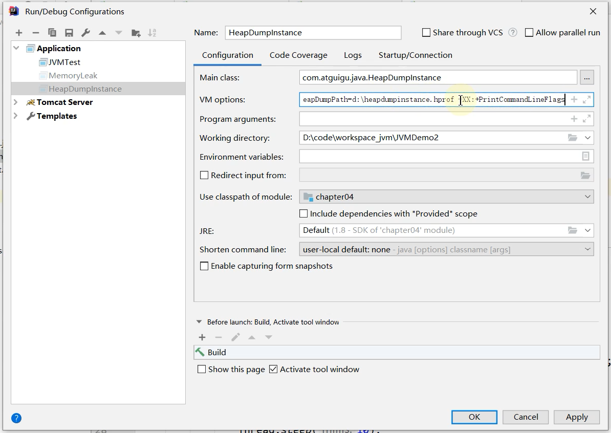
Task: Open the Startup/Connection tab
Action: click(416, 55)
